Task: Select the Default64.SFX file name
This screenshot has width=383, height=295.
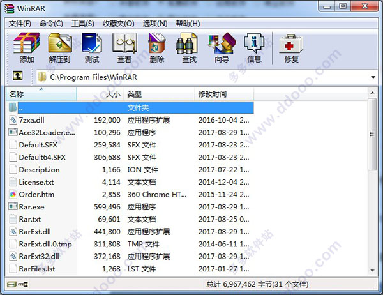Action: pos(42,157)
